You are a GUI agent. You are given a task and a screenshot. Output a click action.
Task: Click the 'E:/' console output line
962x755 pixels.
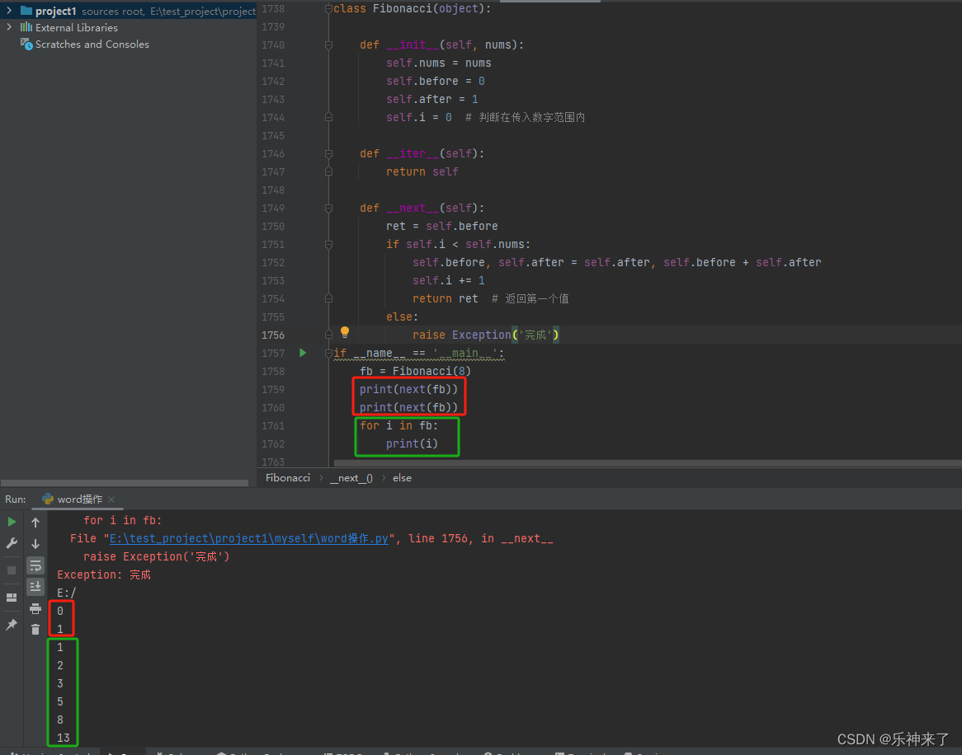[x=66, y=593]
